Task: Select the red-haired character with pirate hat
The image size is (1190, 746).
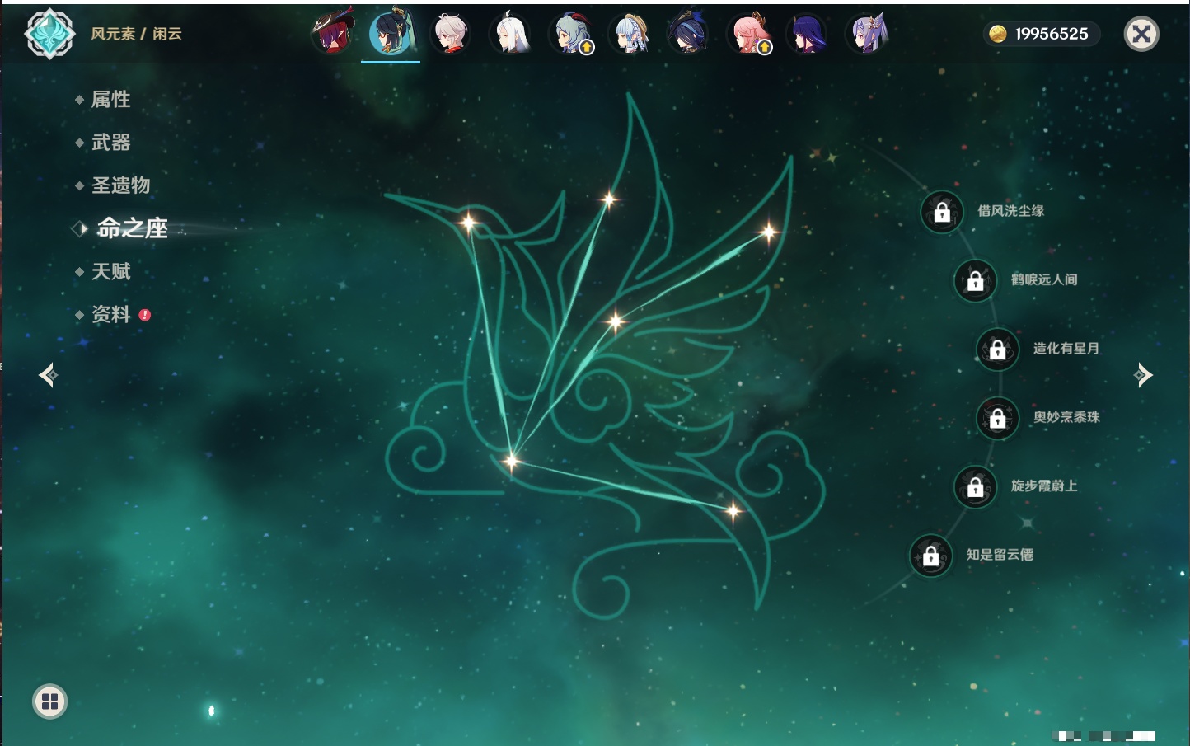Action: coord(332,34)
